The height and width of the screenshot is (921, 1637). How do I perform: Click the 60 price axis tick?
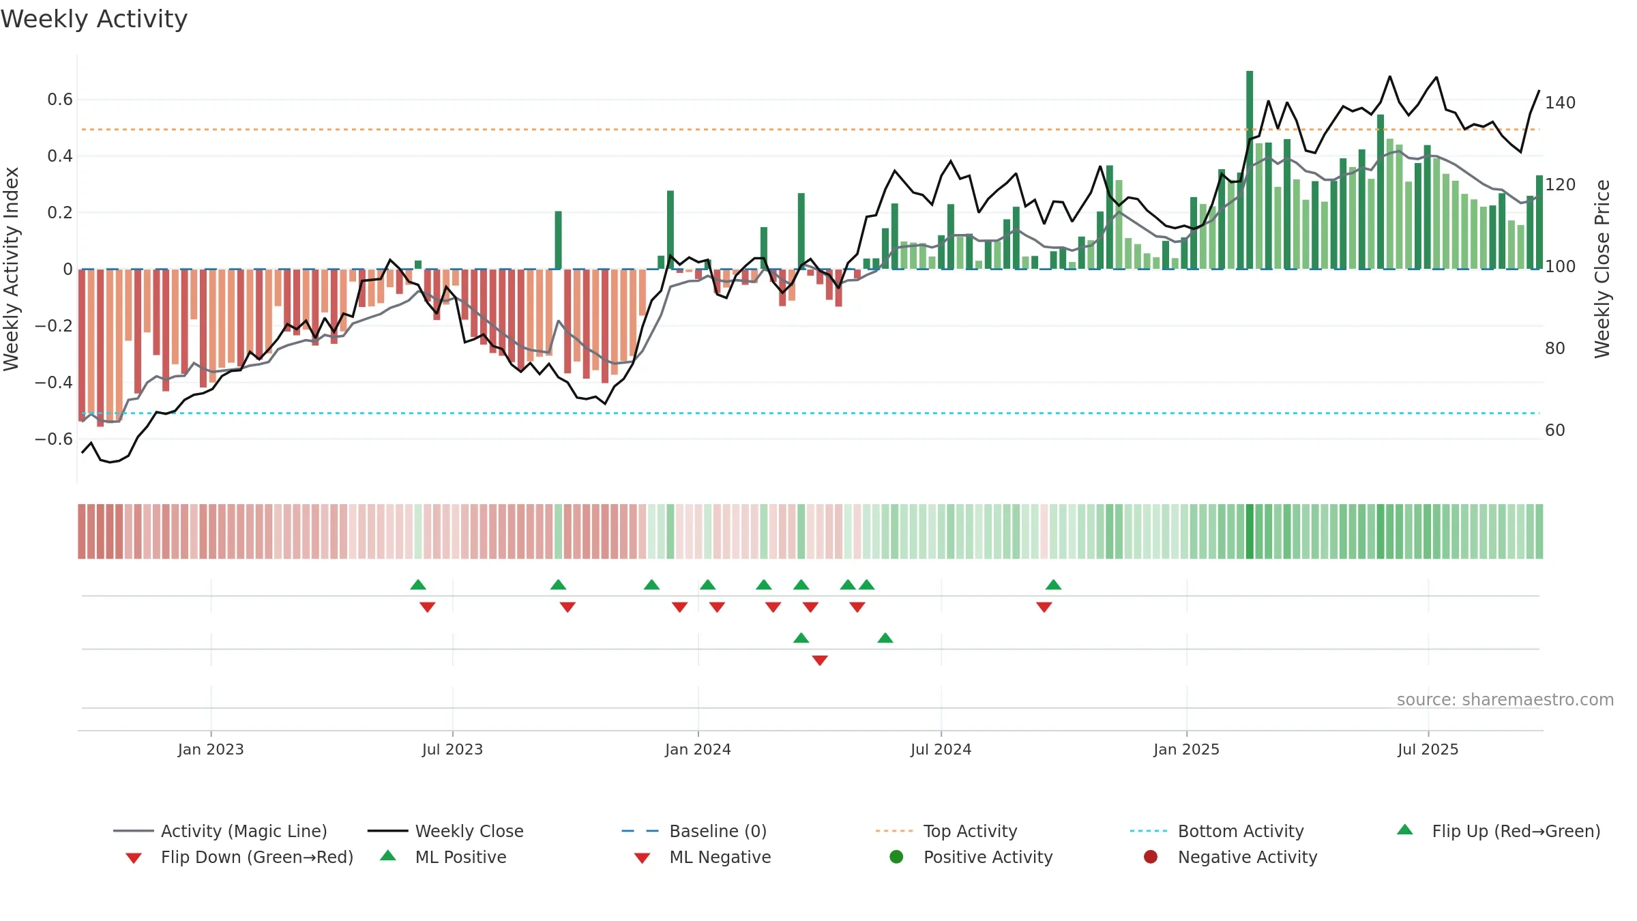click(x=1555, y=430)
